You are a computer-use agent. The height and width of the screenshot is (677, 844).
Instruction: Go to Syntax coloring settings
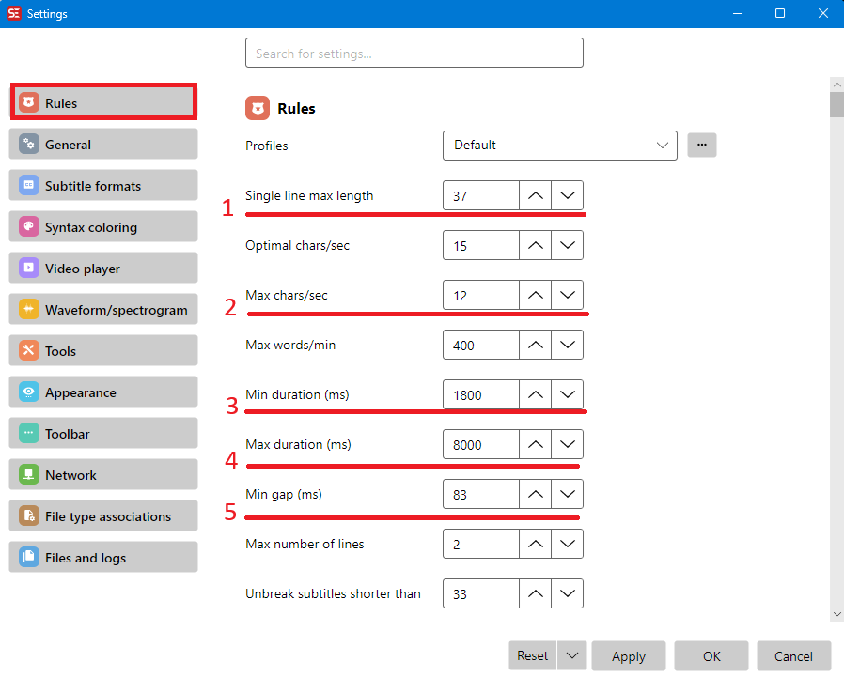coord(103,227)
